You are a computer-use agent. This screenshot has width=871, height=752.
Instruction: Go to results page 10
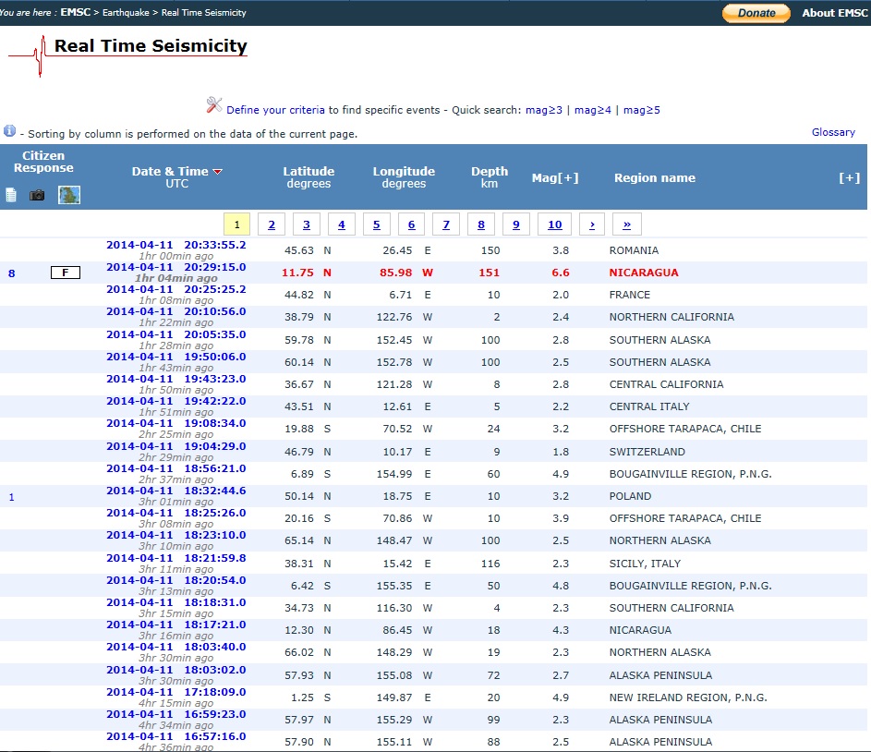click(x=555, y=224)
